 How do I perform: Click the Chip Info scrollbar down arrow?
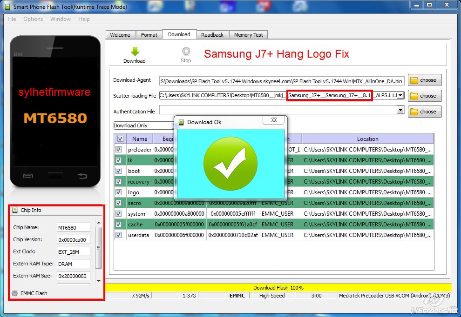99,281
